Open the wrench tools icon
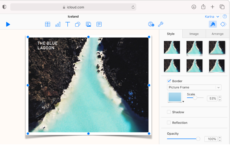230x145 pixels. [x=161, y=24]
